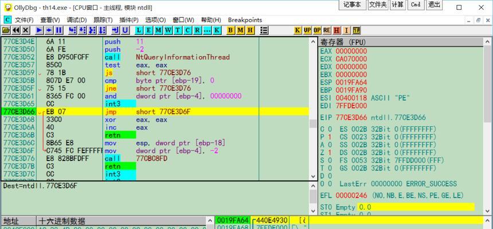Open Log window with cyan L button

coord(139,30)
